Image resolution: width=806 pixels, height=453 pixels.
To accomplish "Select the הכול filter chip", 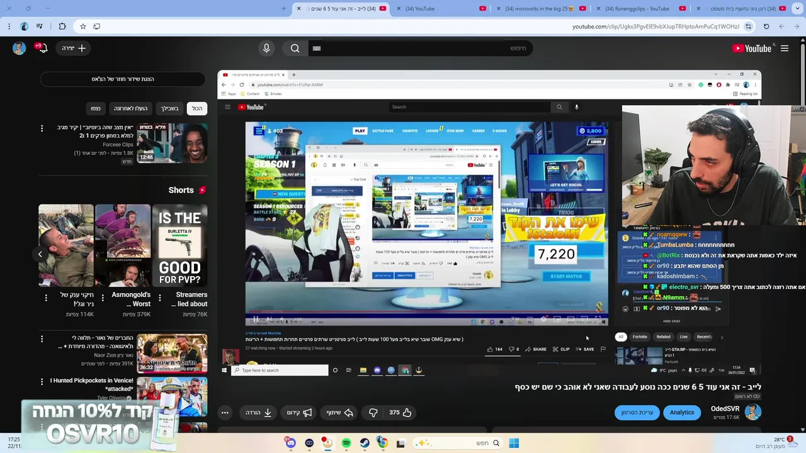I will (197, 108).
